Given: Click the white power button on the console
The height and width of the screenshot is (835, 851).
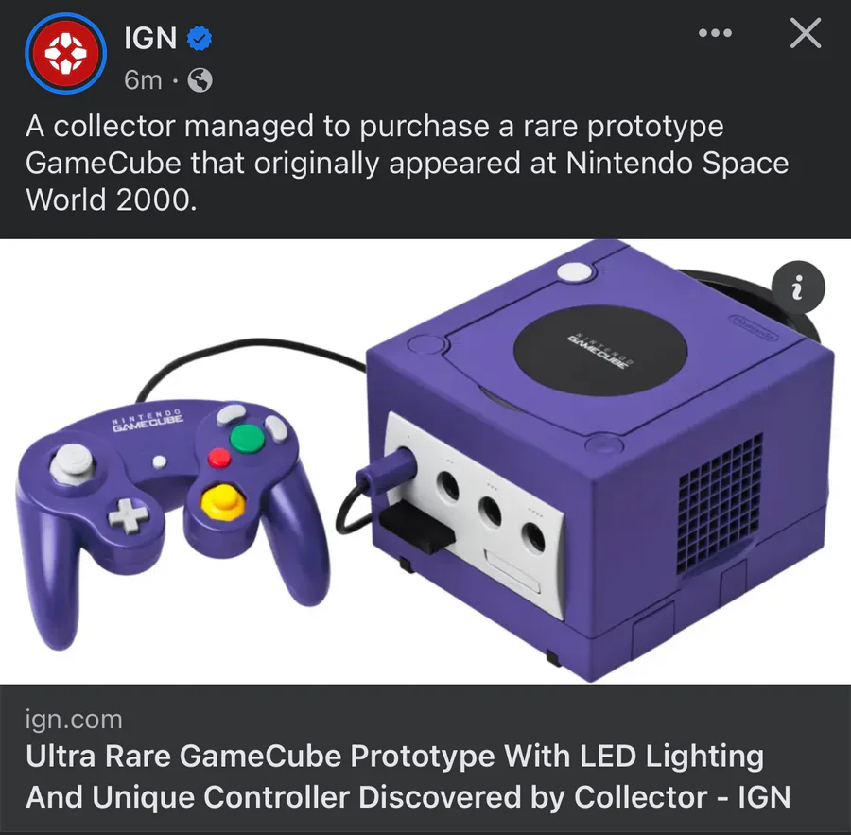Looking at the screenshot, I should coord(575,271).
